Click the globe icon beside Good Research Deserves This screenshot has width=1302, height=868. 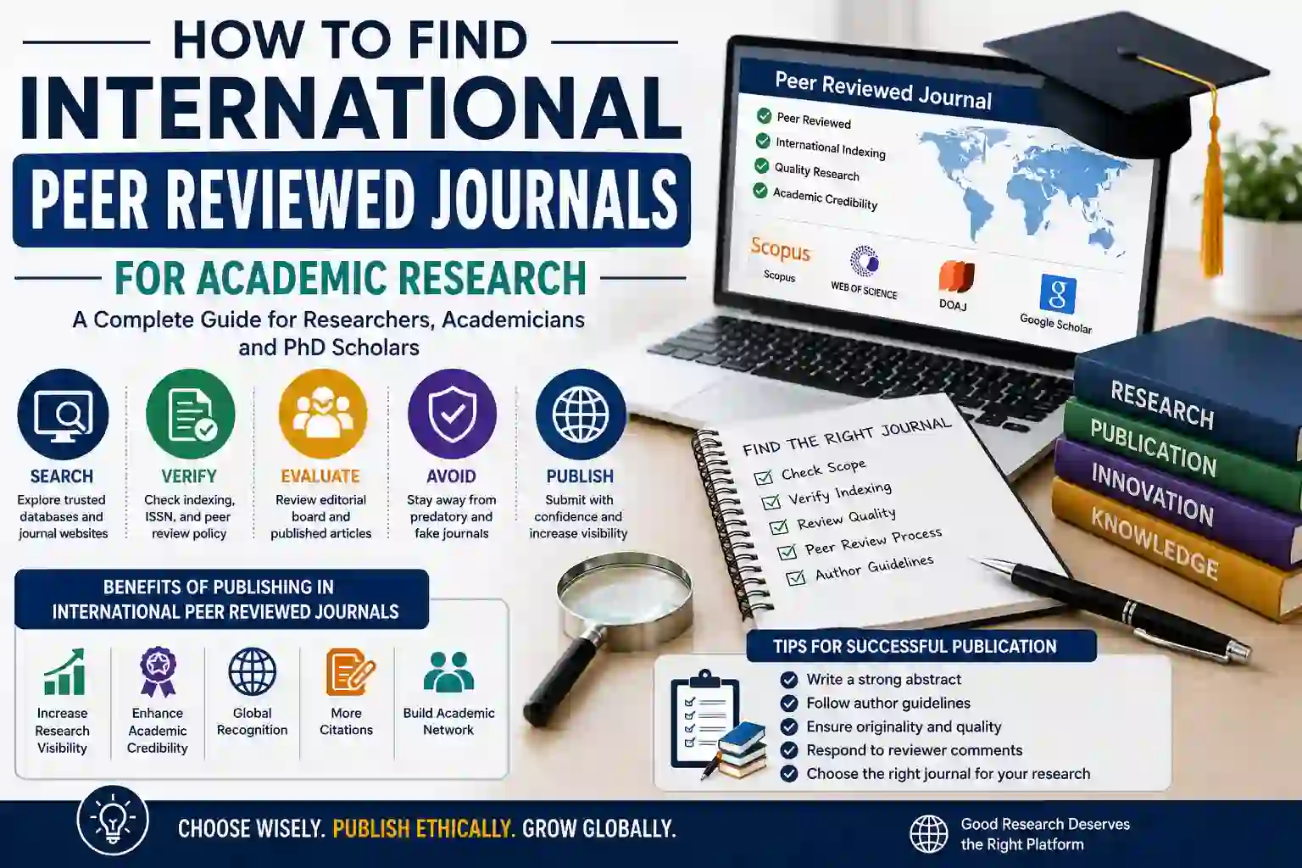(929, 834)
